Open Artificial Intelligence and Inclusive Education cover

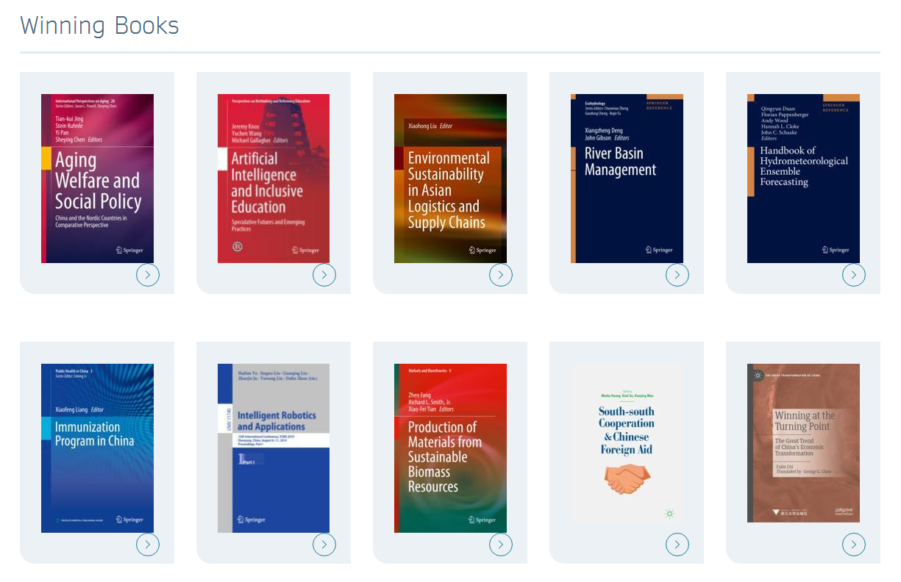274,179
